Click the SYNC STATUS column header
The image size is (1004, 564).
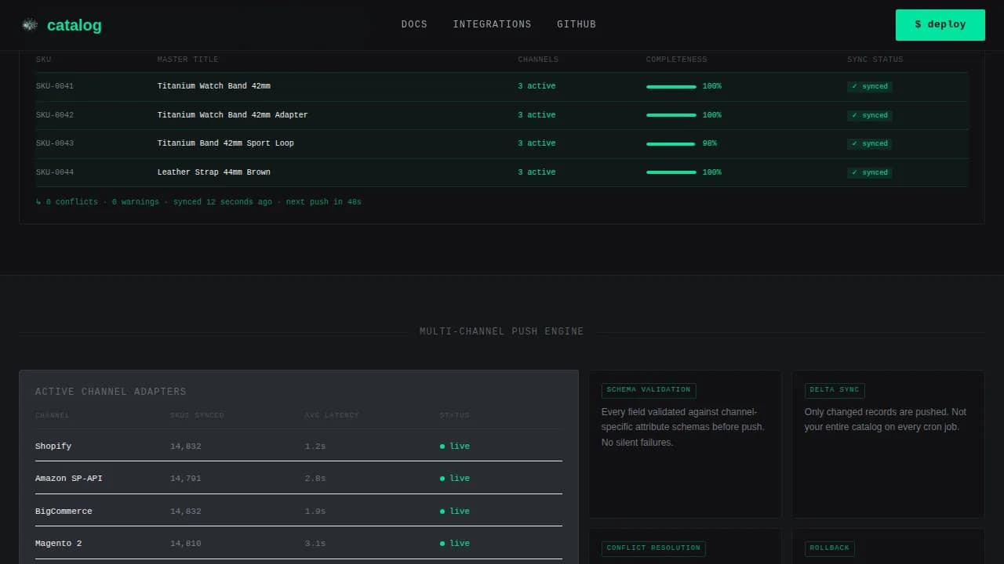click(x=875, y=60)
